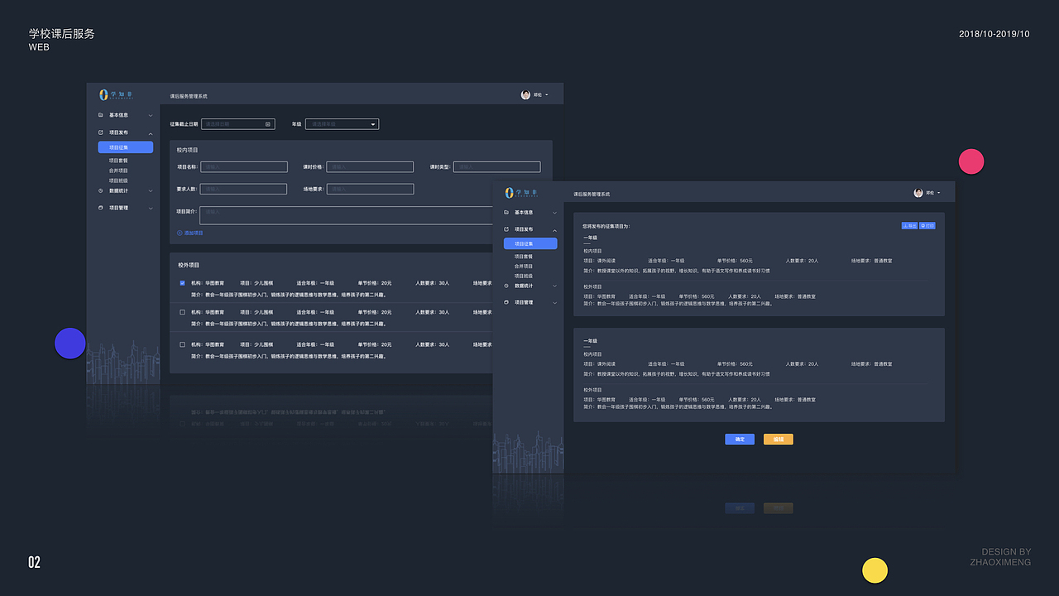Click the user avatar in the front window header
The width and height of the screenshot is (1059, 596).
click(x=918, y=193)
